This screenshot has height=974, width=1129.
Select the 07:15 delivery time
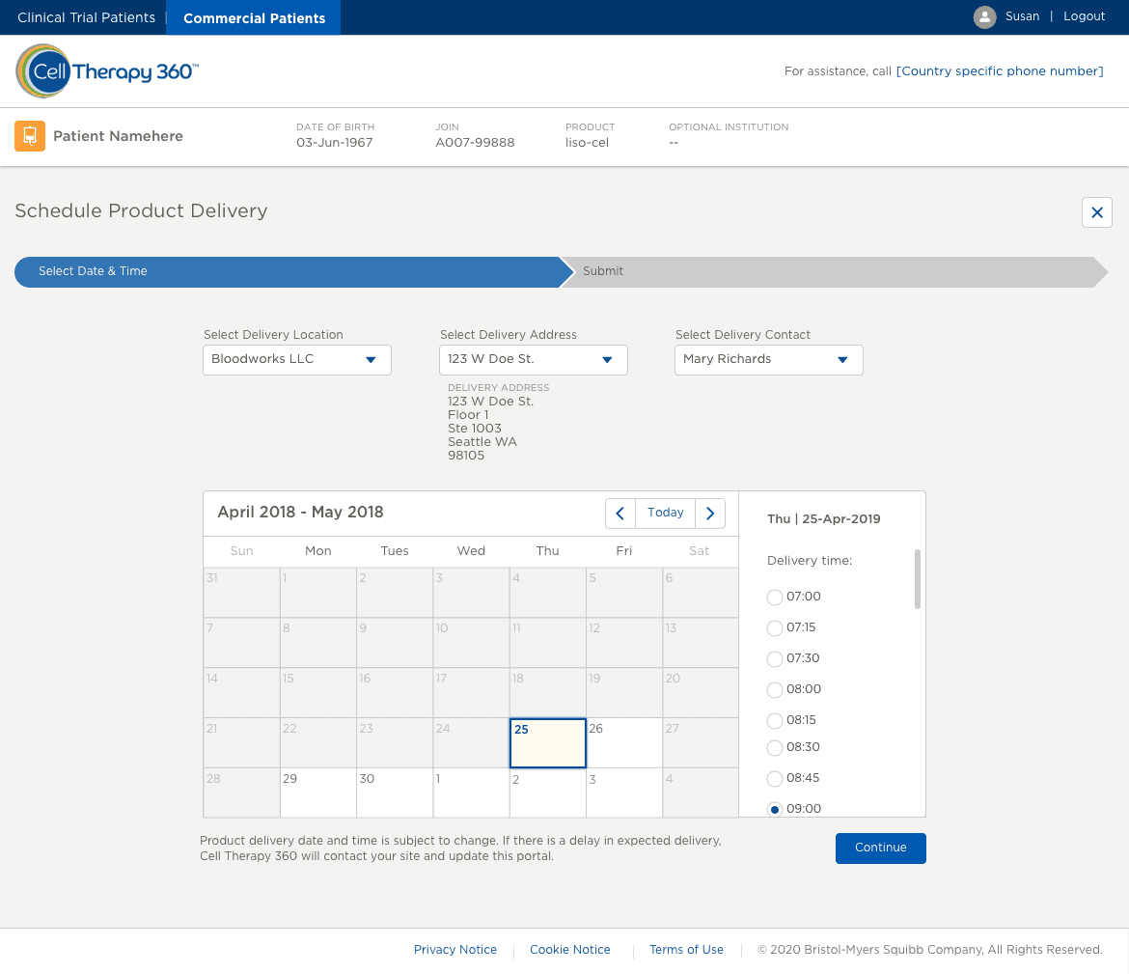click(x=775, y=628)
